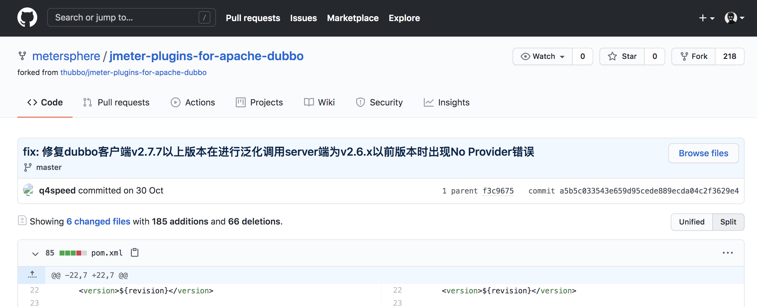The image size is (757, 307).
Task: Open parent commit f3c9675
Action: coord(498,191)
